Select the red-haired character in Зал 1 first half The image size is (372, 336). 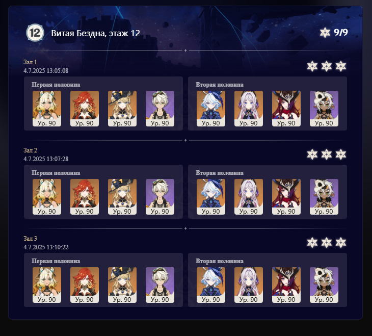tap(85, 109)
